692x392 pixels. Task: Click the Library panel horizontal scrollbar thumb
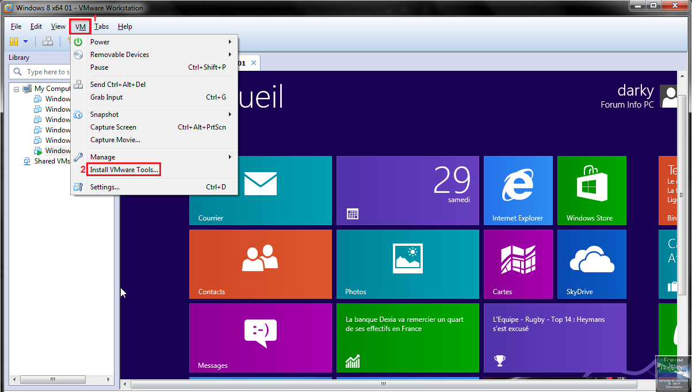click(x=52, y=380)
